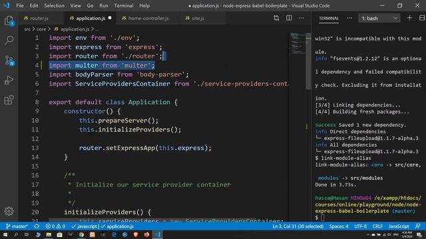Screen dimensions: 426x239
Task: Click the ENG language indicator
Action: click(x=396, y=234)
